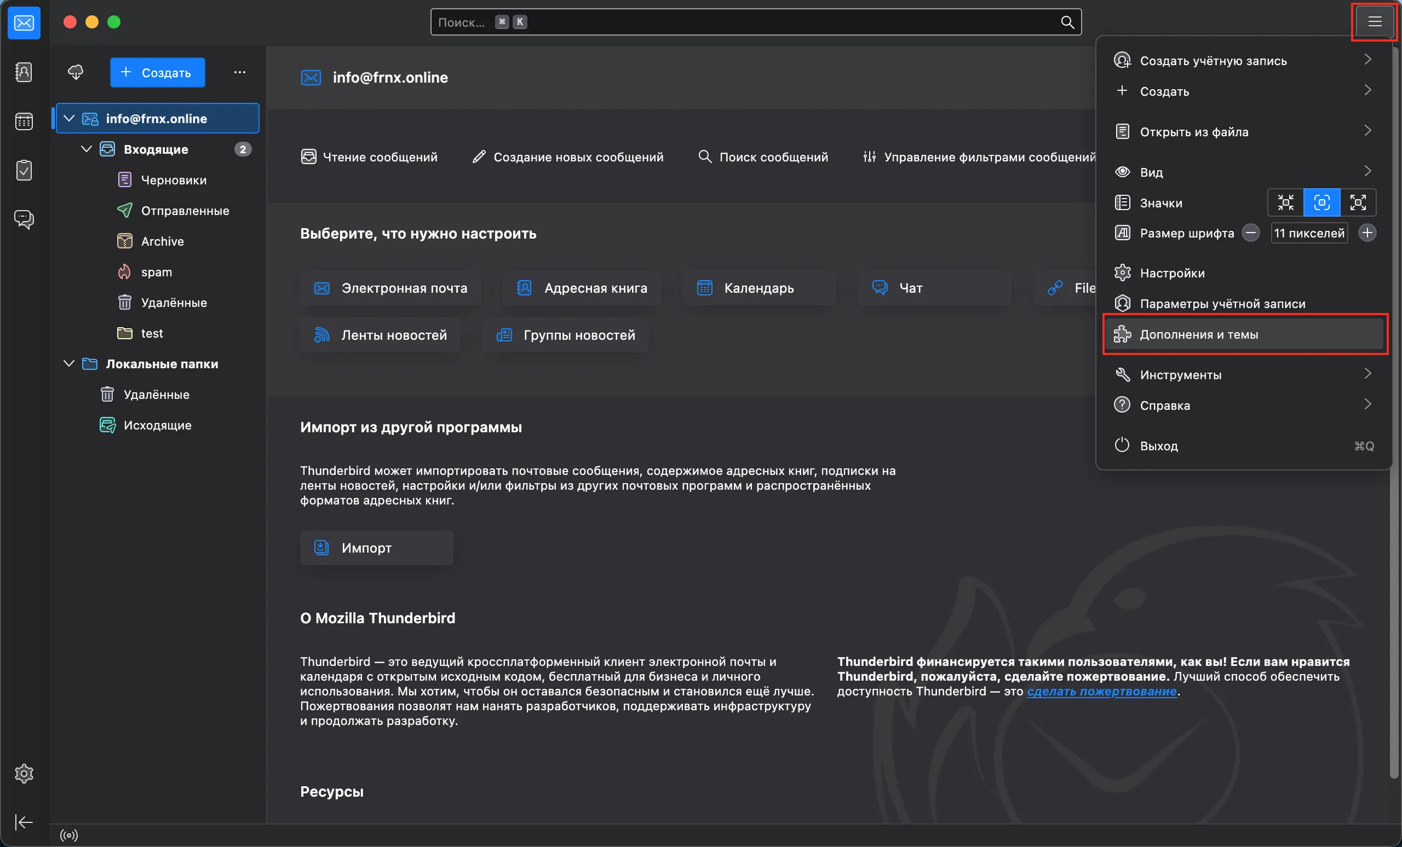Select the touch icon density option
Viewport: 1402px width, 847px height.
pyautogui.click(x=1358, y=202)
